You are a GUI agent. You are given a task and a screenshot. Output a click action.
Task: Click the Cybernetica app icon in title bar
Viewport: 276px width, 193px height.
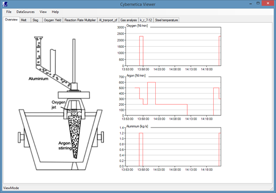[x=5, y=4]
